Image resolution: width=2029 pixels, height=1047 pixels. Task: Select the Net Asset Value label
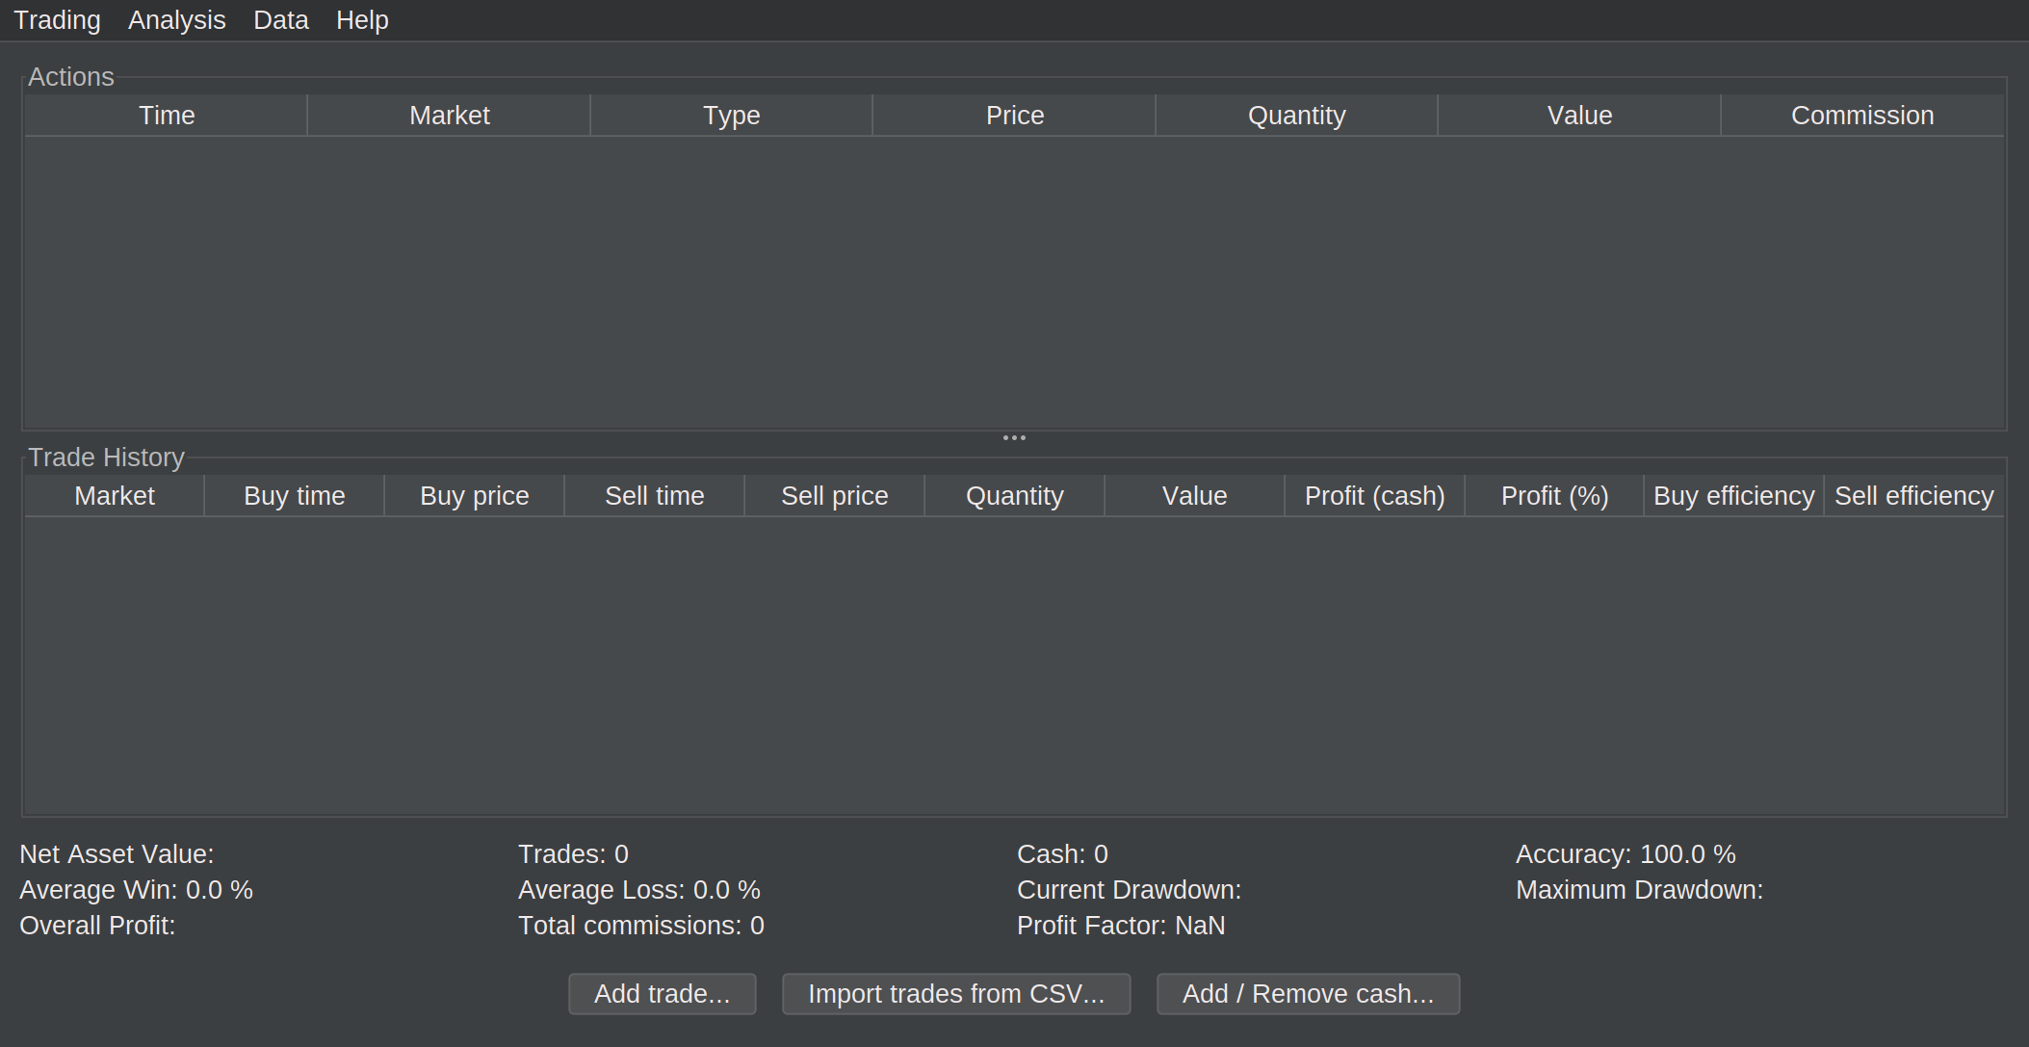click(117, 854)
